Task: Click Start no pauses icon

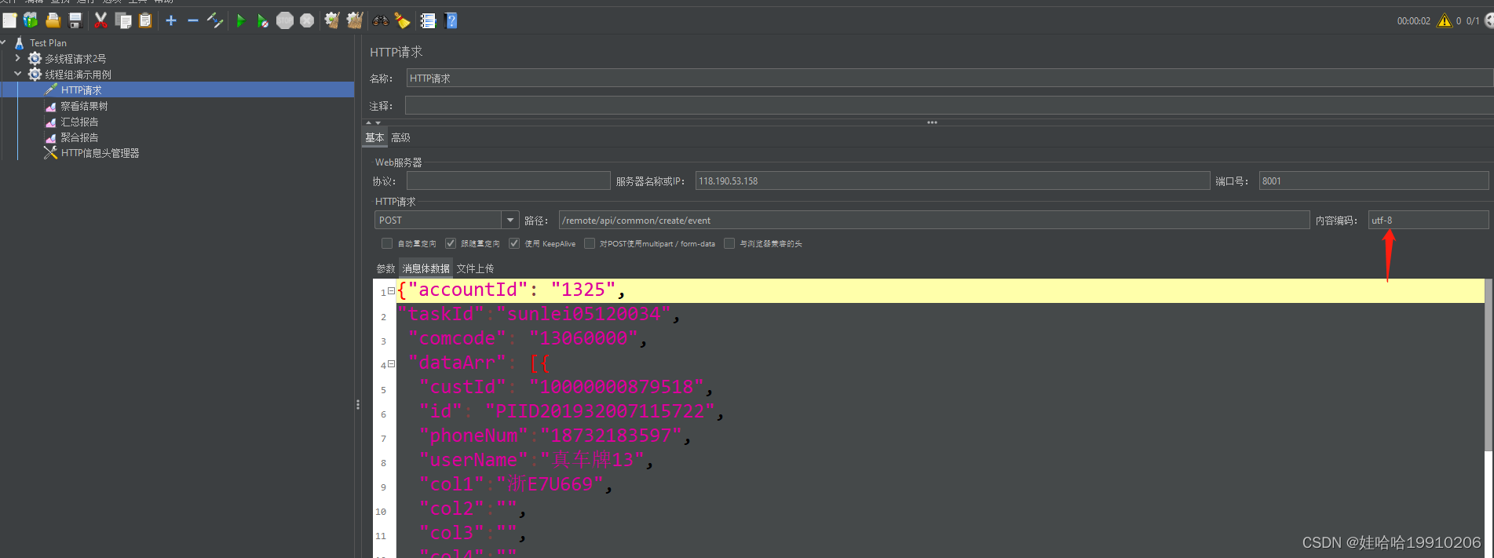Action: [x=262, y=20]
